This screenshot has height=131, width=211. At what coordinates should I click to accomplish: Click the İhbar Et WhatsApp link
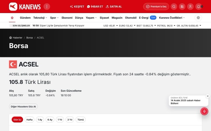(95, 7)
